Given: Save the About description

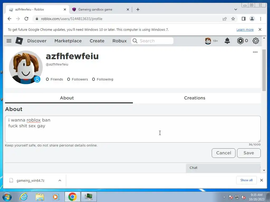Looking at the screenshot, I should click(x=249, y=153).
